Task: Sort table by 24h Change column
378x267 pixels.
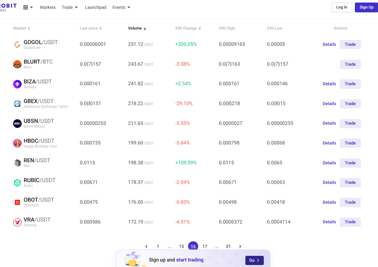Action: pyautogui.click(x=188, y=28)
